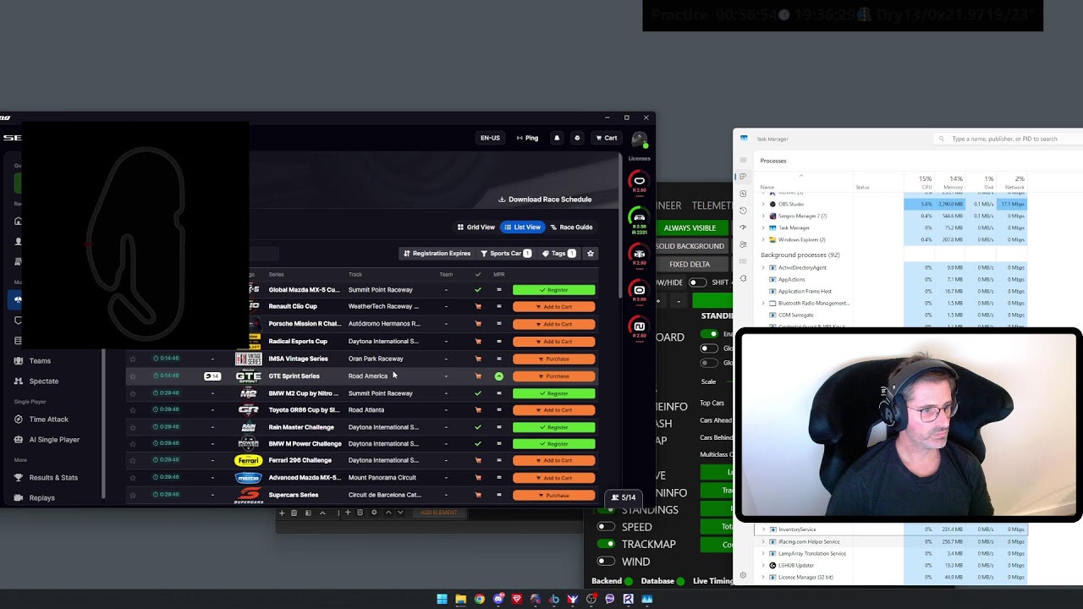This screenshot has width=1083, height=609.
Task: Toggle the TRACKMAP overlay switch
Action: point(606,544)
